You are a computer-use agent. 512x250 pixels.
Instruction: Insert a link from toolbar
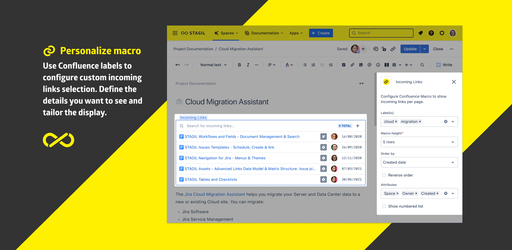[x=352, y=65]
